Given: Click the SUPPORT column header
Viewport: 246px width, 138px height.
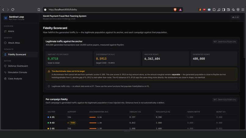Looking at the screenshot, I should click(72, 112).
